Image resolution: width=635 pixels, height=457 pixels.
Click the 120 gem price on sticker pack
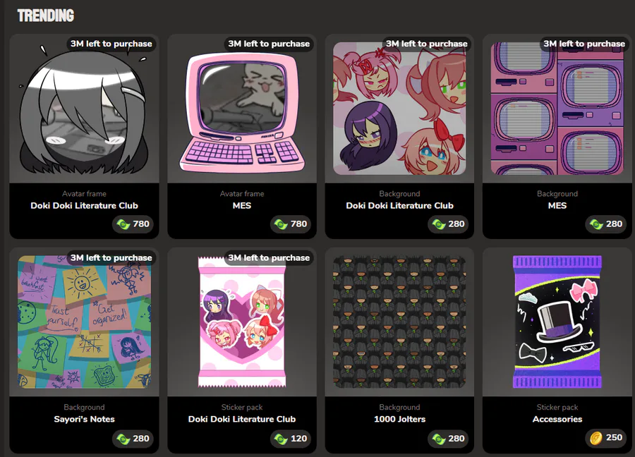pyautogui.click(x=291, y=439)
